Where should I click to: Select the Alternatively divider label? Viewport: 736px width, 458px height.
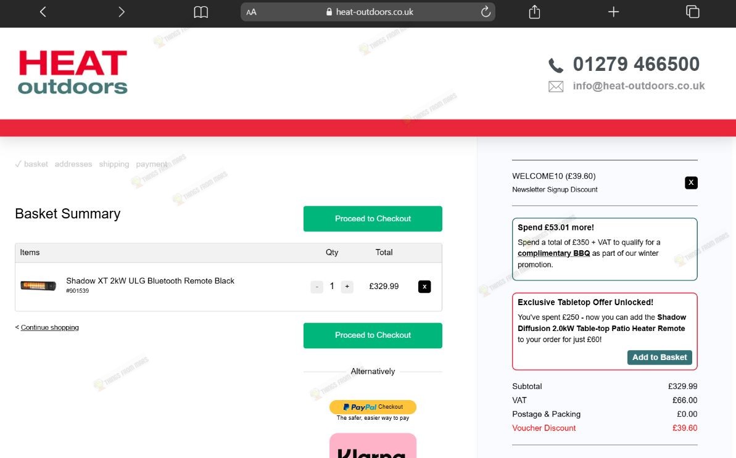[x=373, y=371]
